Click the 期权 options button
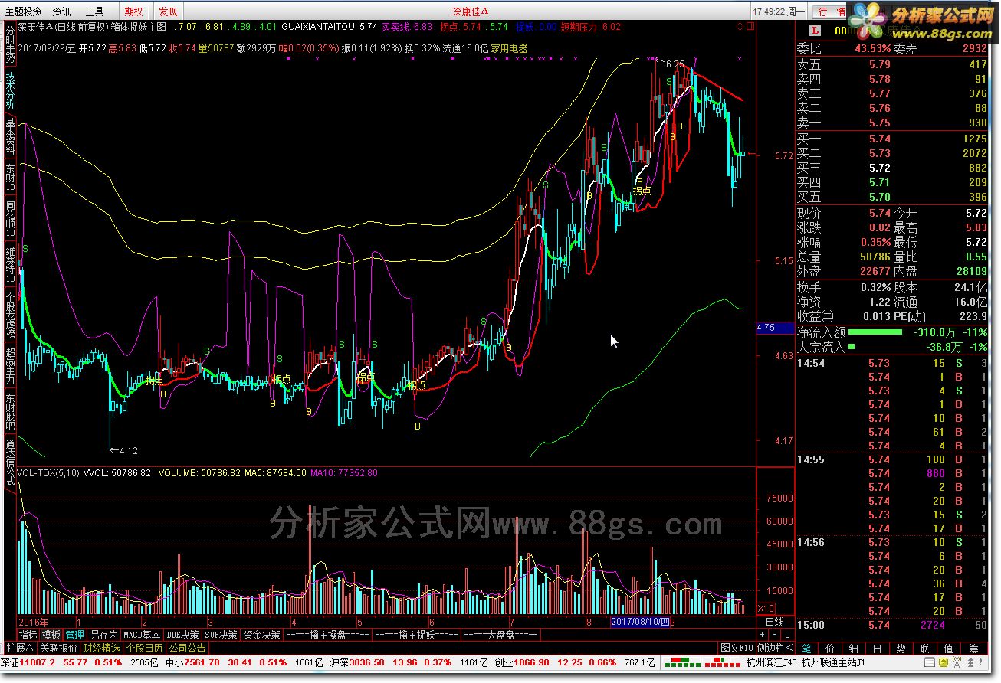Screen dimensions: 1001x683 133,11
